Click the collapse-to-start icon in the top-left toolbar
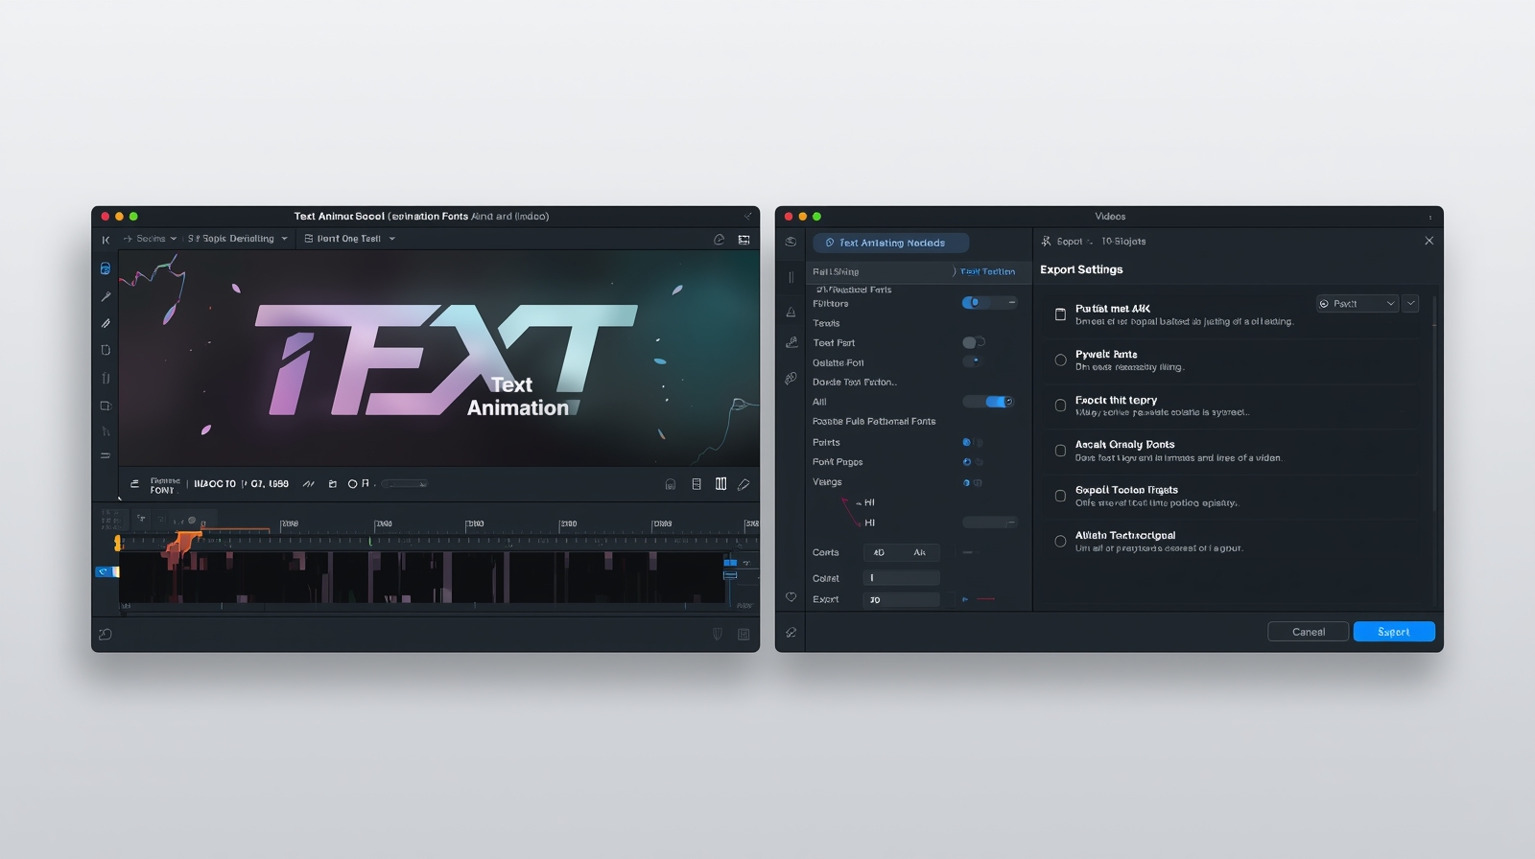The height and width of the screenshot is (859, 1535). point(106,240)
